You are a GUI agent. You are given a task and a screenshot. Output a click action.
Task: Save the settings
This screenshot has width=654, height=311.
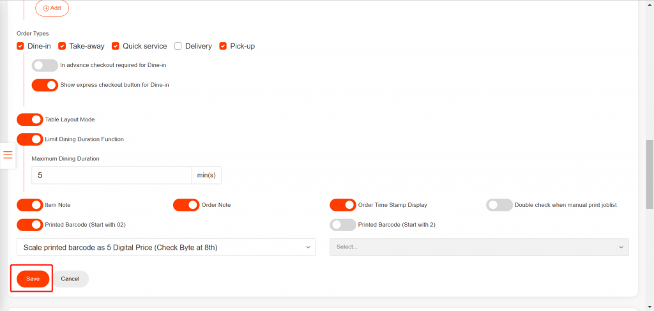coord(33,279)
